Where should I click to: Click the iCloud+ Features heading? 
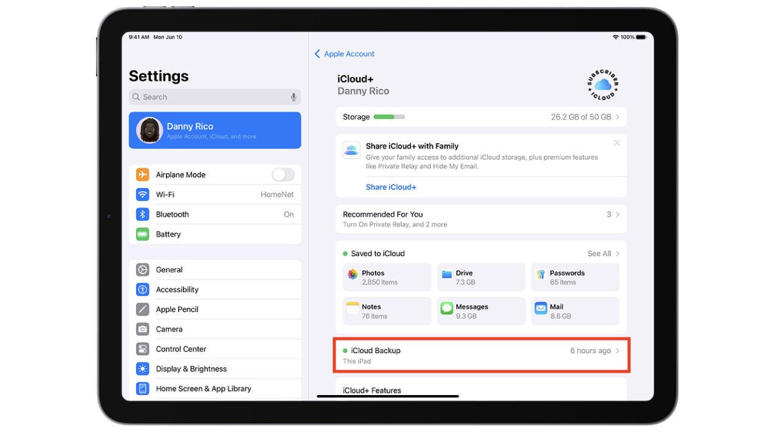coord(372,390)
